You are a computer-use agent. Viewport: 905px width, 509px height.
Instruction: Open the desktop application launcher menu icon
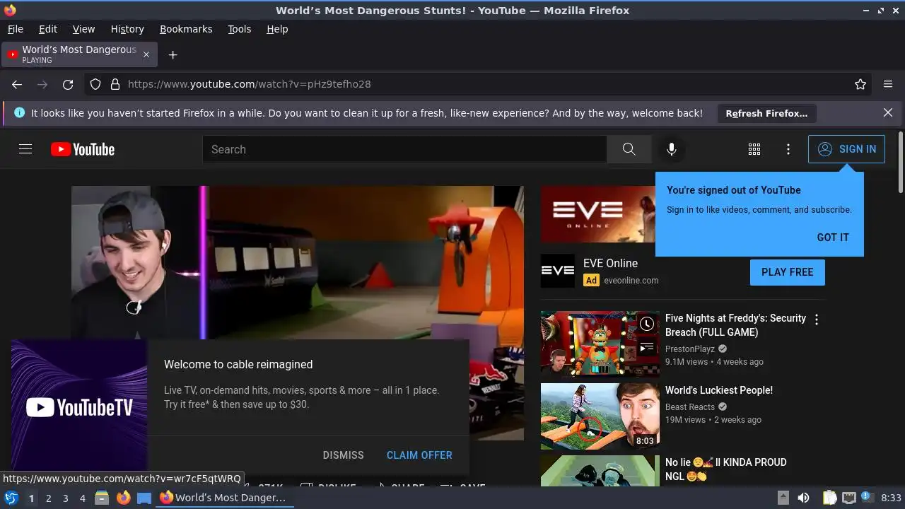pyautogui.click(x=11, y=498)
